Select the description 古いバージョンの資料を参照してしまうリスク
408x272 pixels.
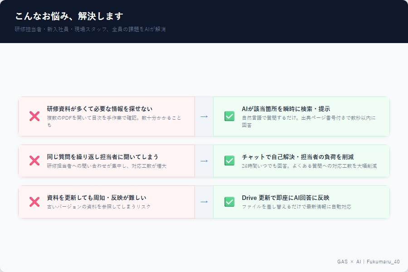[99, 207]
